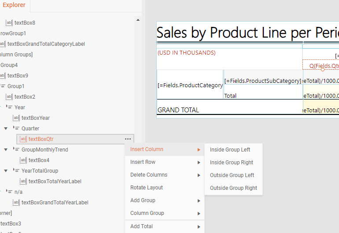Click the YearTotalGroup group icon
Image resolution: width=339 pixels, height=233 pixels.
(16, 171)
